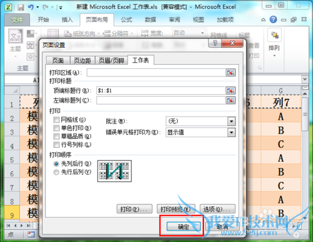Switch to the 页边距 tab in dialog
The image size is (313, 242).
[82, 61]
